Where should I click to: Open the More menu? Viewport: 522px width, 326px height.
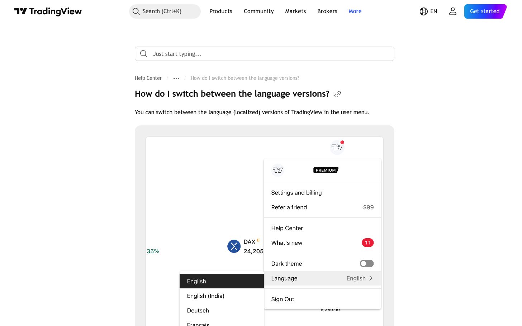click(355, 11)
